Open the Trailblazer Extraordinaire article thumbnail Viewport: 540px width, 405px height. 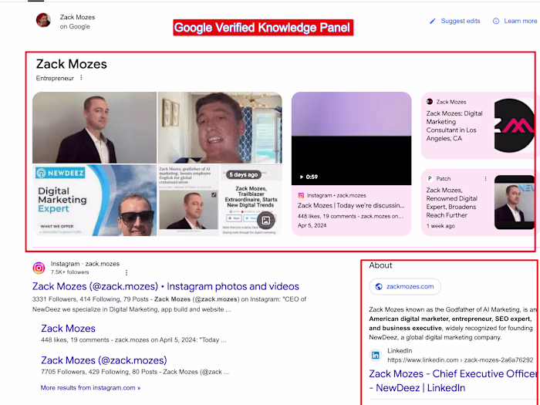pyautogui.click(x=251, y=201)
